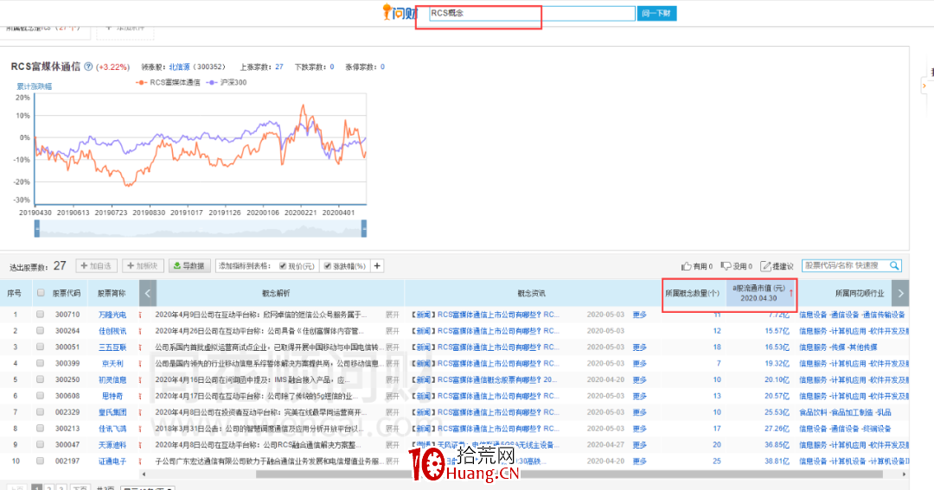Click the 导数据 export button
This screenshot has width=934, height=490.
coord(189,266)
